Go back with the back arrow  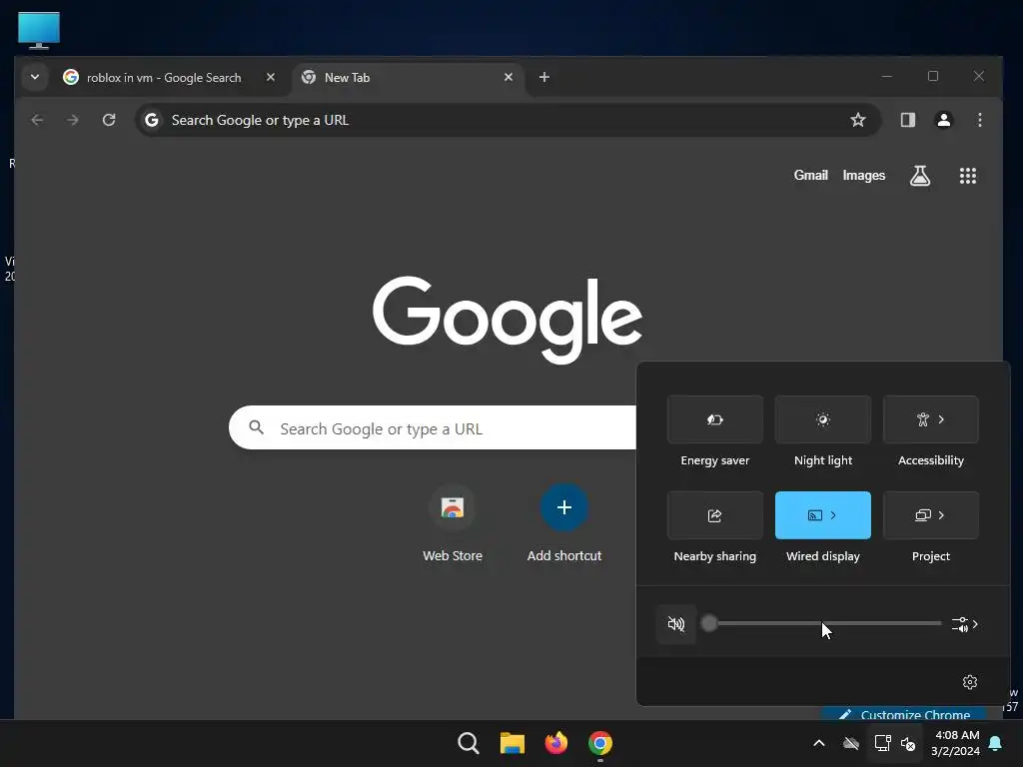tap(37, 120)
